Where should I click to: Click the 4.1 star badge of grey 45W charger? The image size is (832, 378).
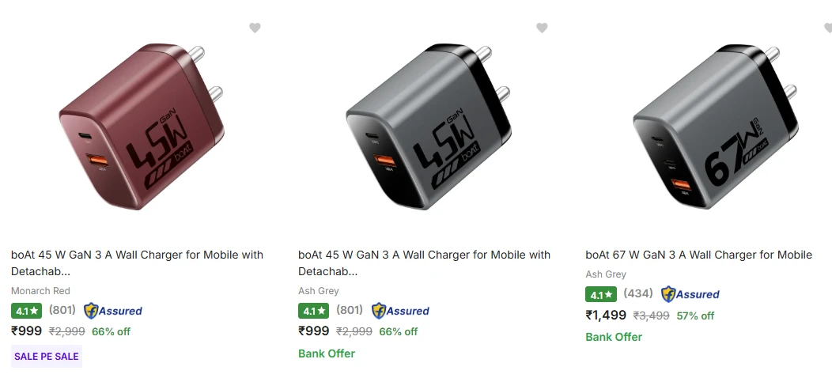click(x=314, y=311)
